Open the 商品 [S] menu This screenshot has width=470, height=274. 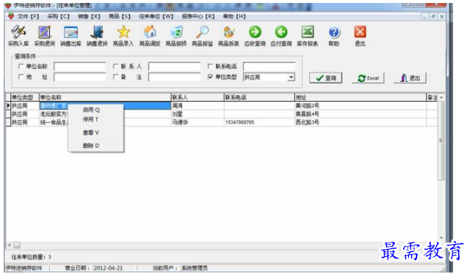(120, 16)
